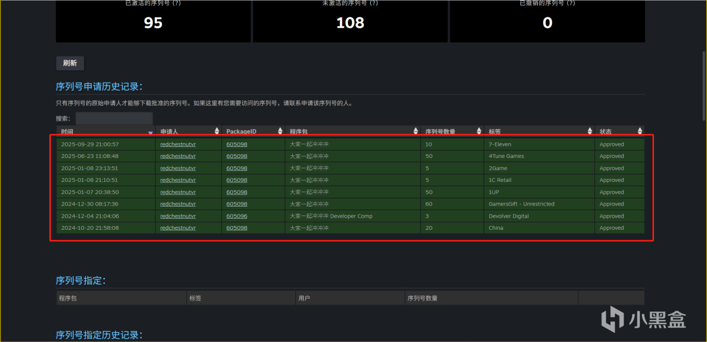This screenshot has width=707, height=342.
Task: Click the 2Game tag cell
Action: (x=539, y=169)
